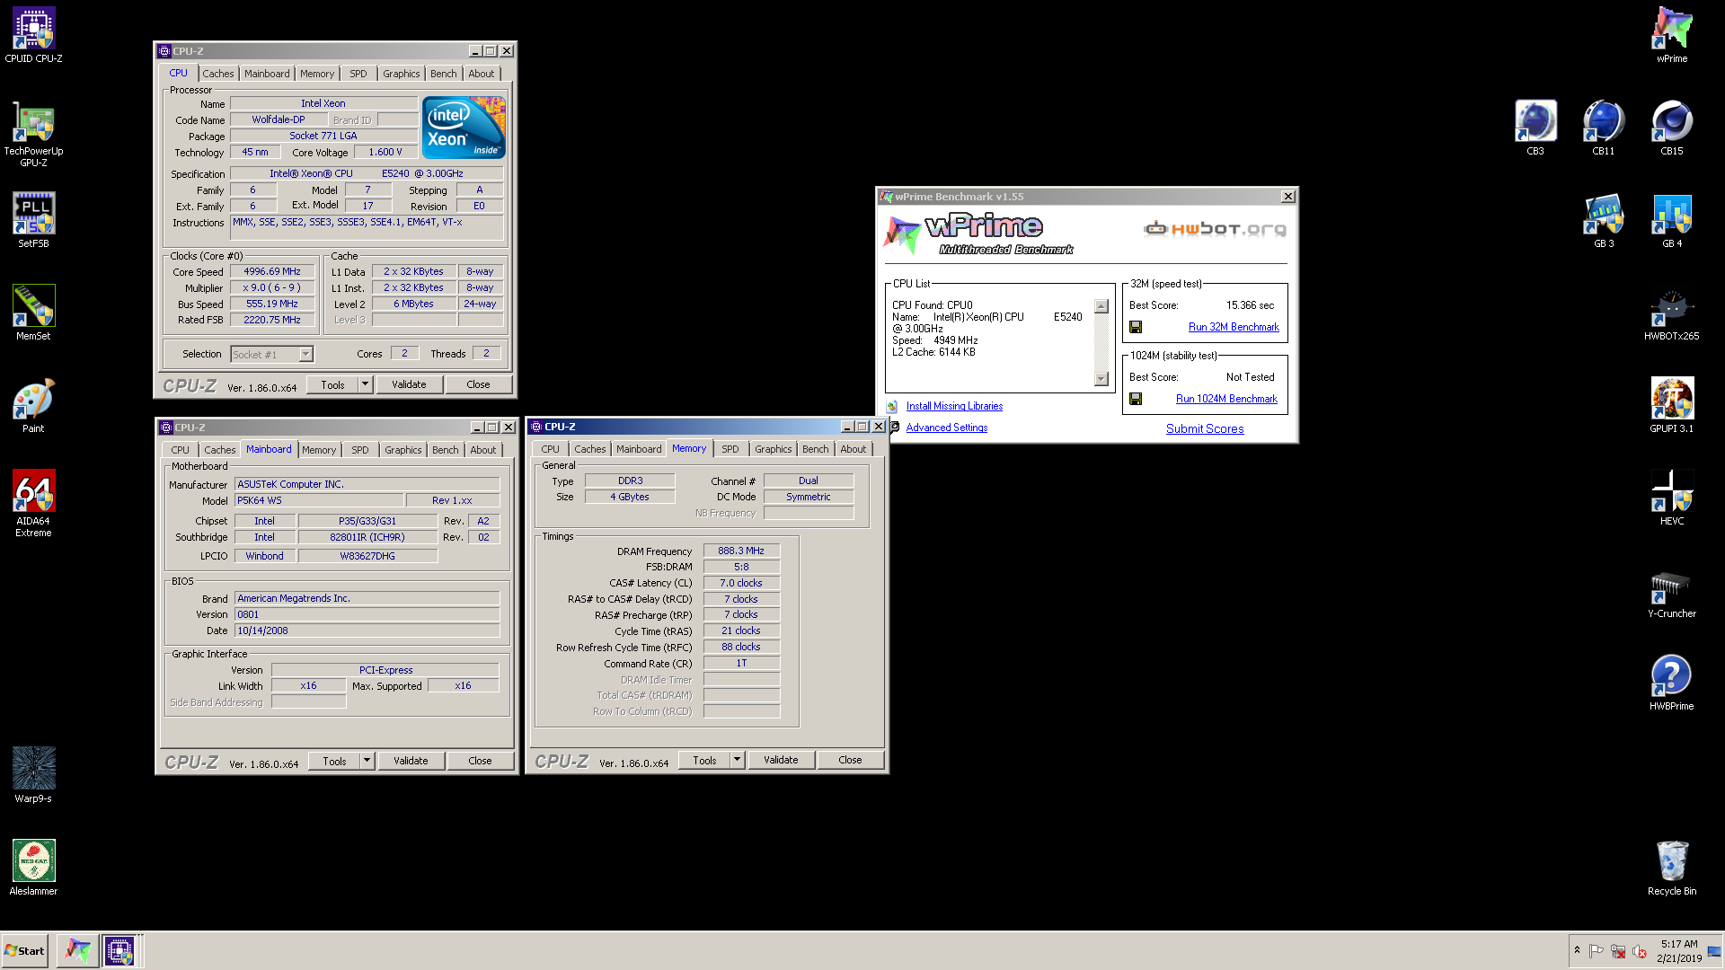Open the TechPowerUp GPU-Z desktop icon
1725x970 pixels.
(x=33, y=133)
